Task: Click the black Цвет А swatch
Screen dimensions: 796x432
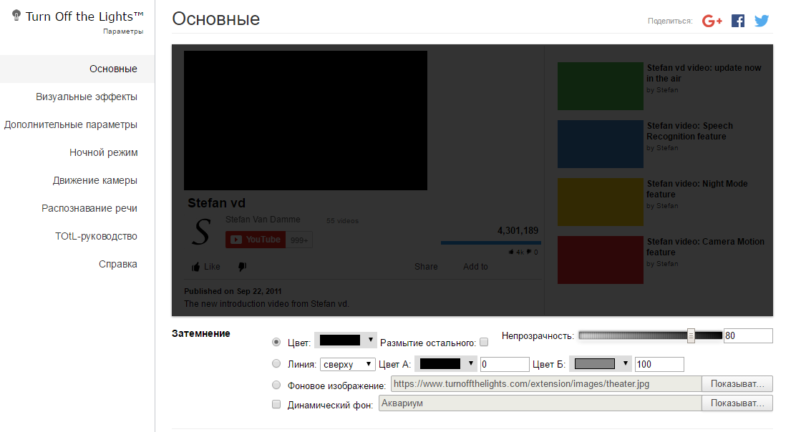Action: (440, 363)
